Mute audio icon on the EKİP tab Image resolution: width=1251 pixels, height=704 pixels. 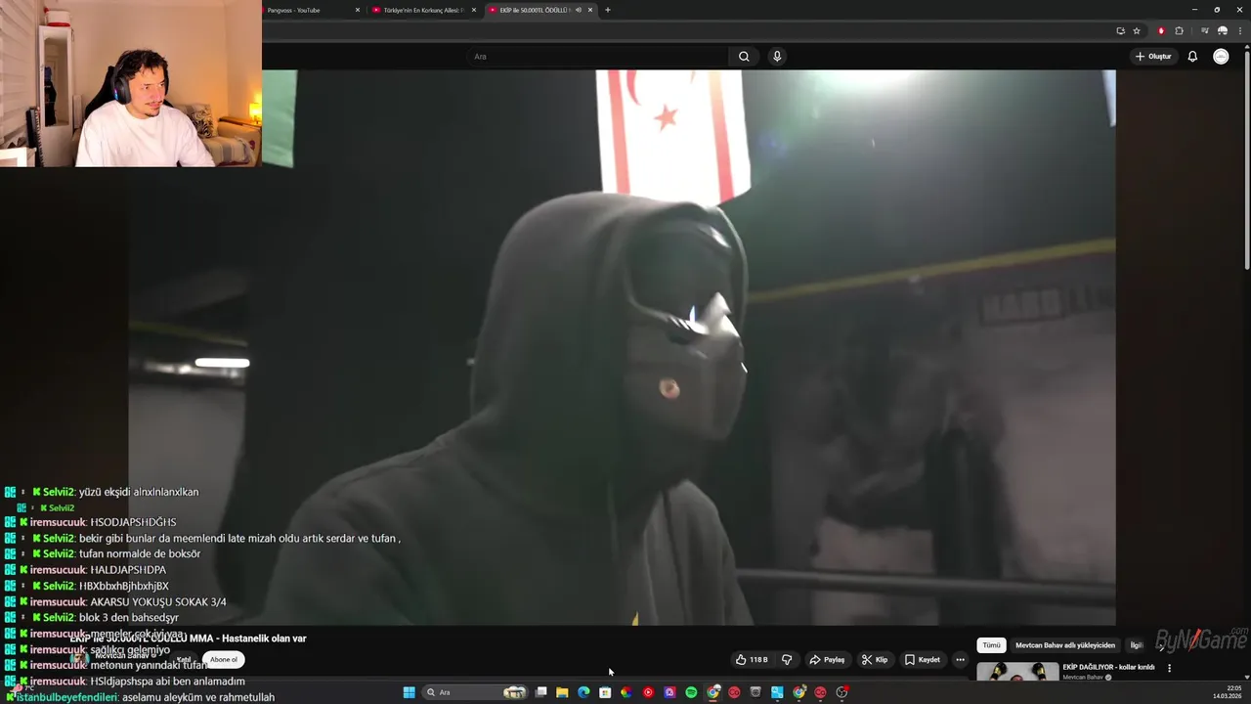click(x=579, y=10)
